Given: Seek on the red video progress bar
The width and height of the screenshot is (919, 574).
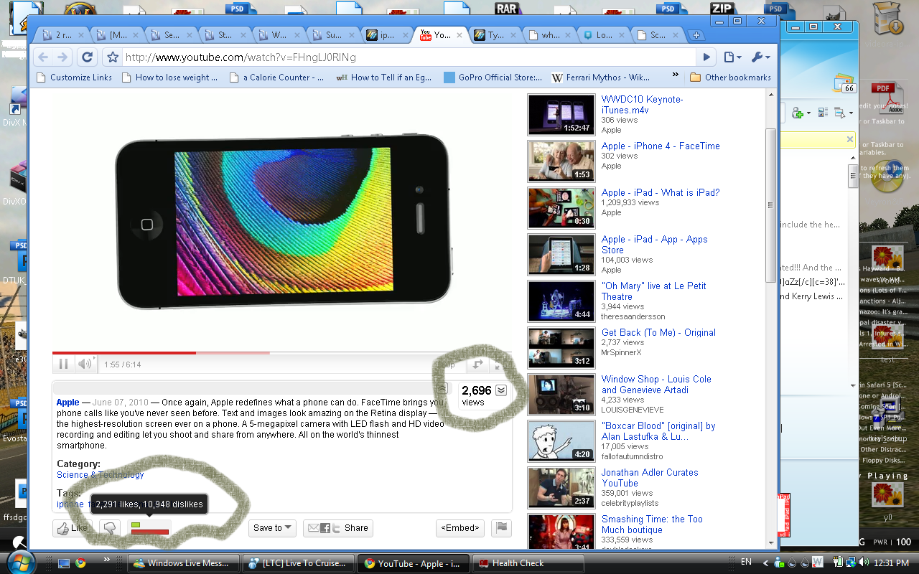Looking at the screenshot, I should (282, 352).
